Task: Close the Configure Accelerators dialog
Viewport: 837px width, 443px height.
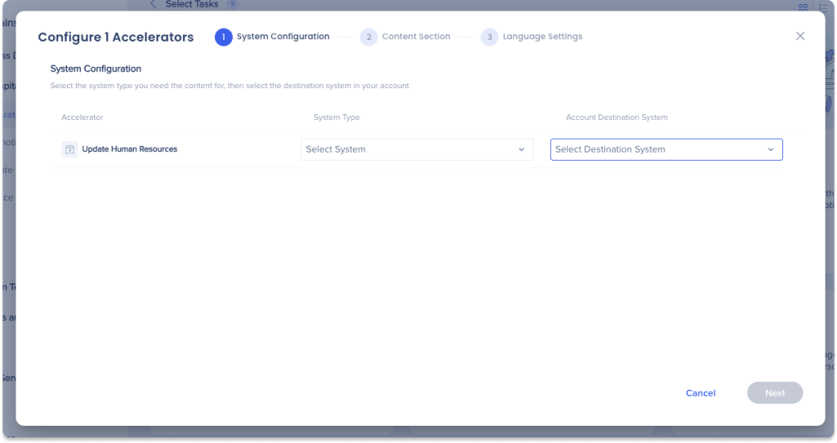Action: click(799, 36)
